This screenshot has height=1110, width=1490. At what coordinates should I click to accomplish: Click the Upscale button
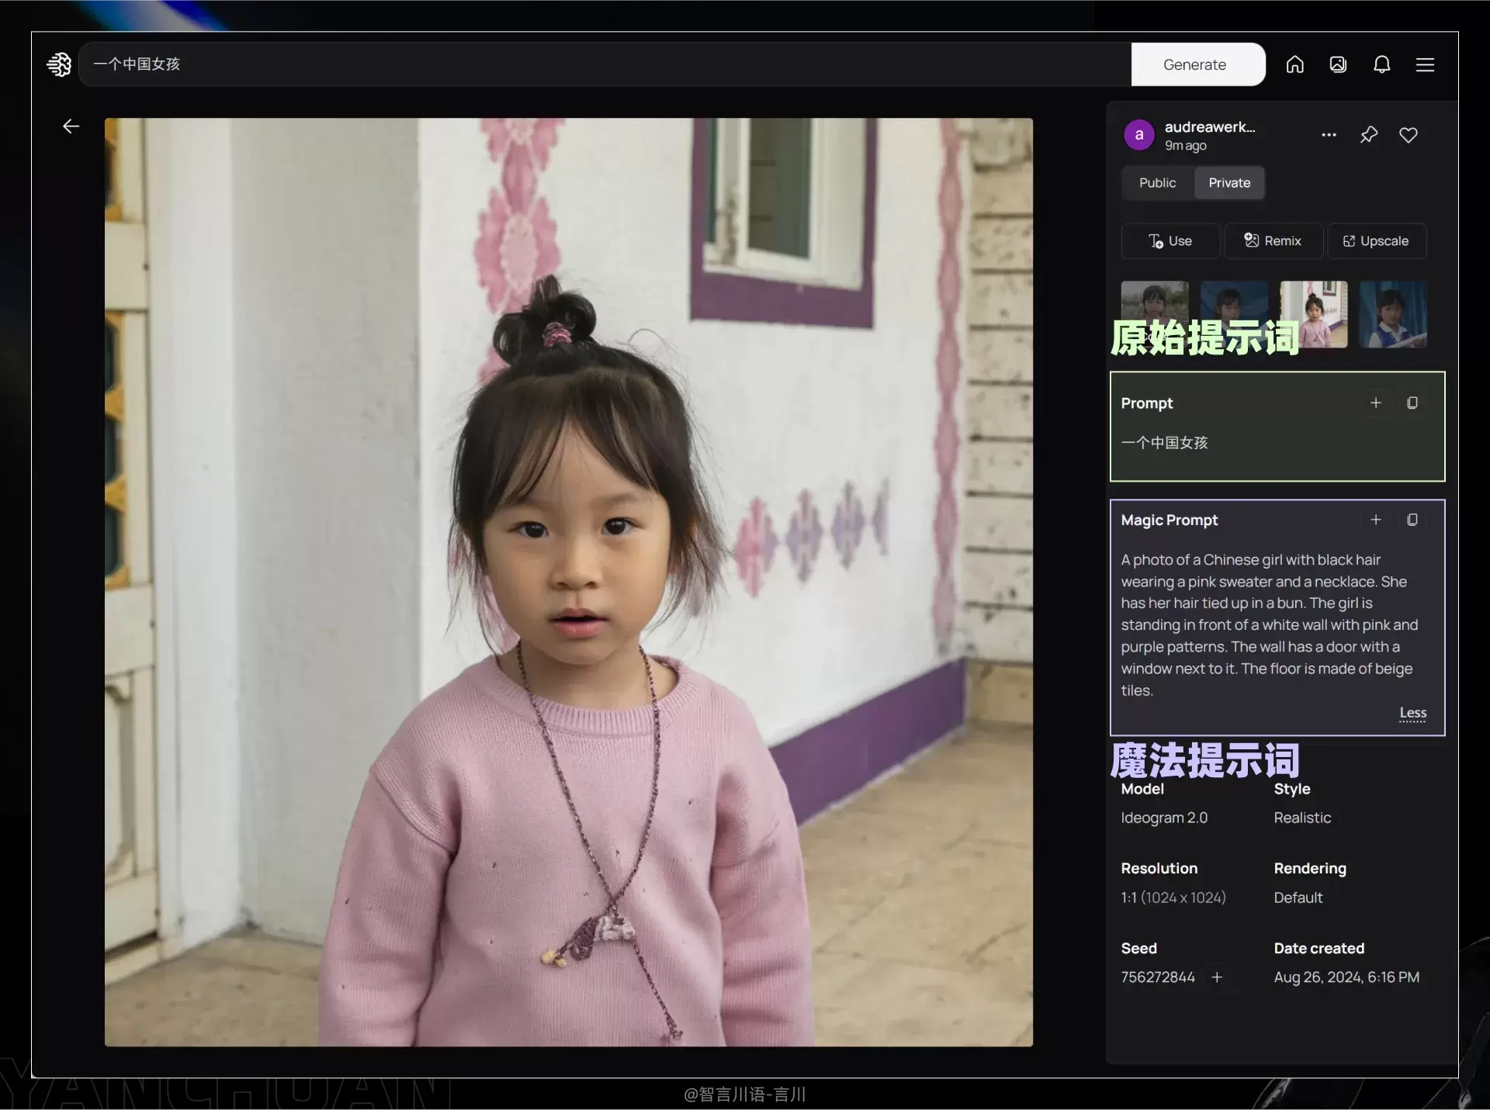(x=1377, y=241)
